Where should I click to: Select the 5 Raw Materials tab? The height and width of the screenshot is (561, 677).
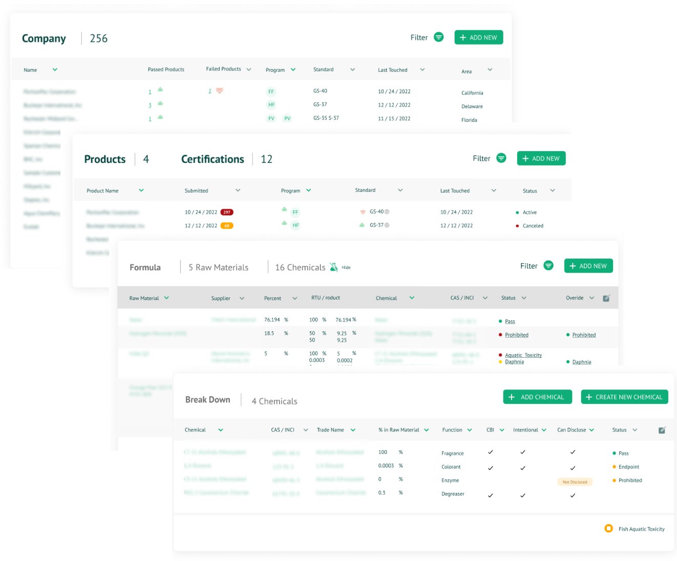pyautogui.click(x=218, y=267)
